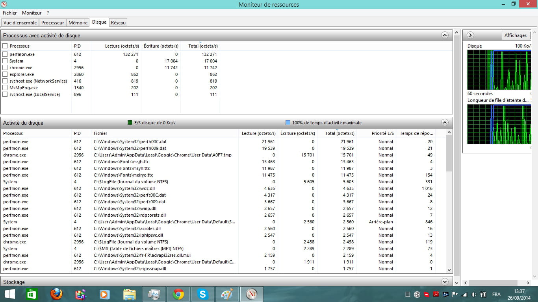Image resolution: width=538 pixels, height=302 pixels.
Task: Sort by Temps de répo... column header
Action: tap(416, 133)
